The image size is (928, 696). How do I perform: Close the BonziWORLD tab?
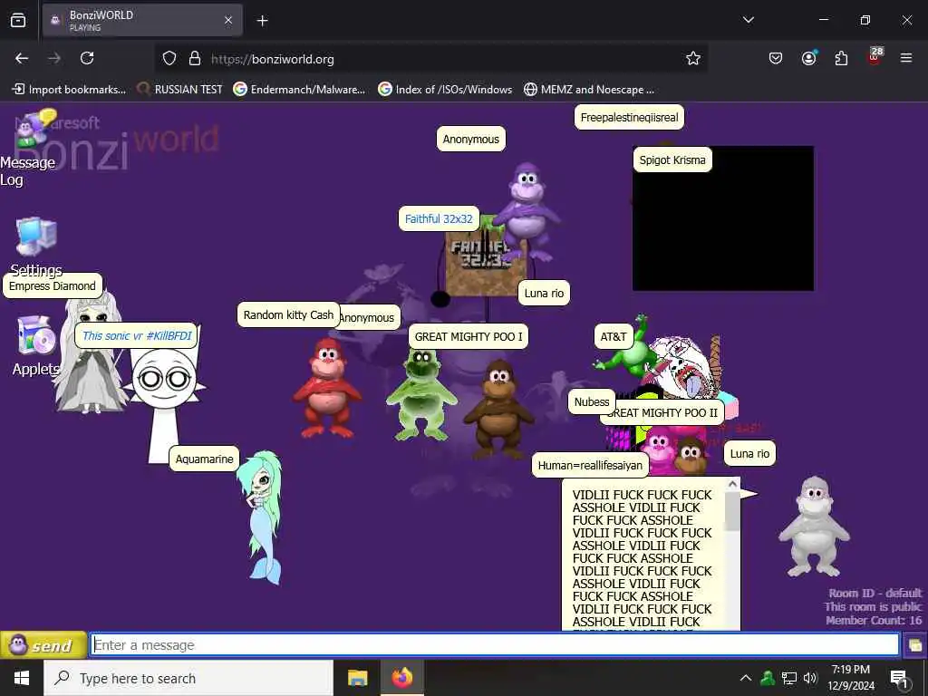coord(228,21)
